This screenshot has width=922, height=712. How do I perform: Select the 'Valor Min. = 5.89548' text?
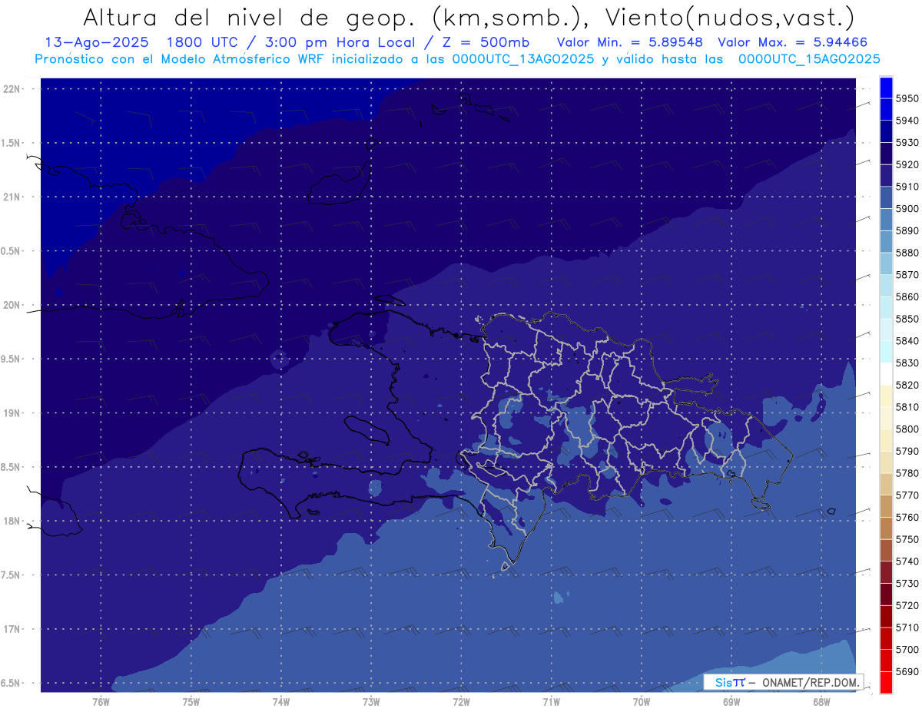(630, 42)
